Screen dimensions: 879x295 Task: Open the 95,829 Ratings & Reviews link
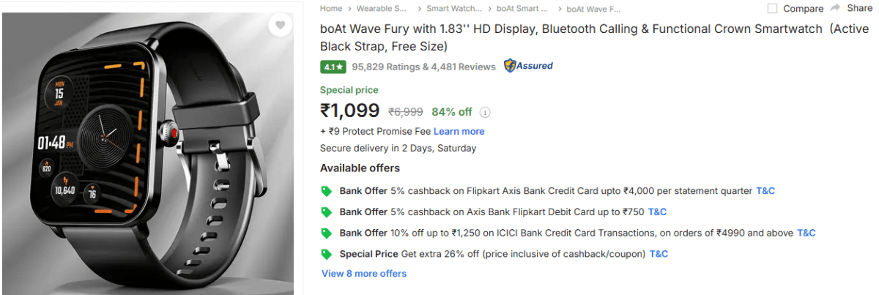(423, 67)
